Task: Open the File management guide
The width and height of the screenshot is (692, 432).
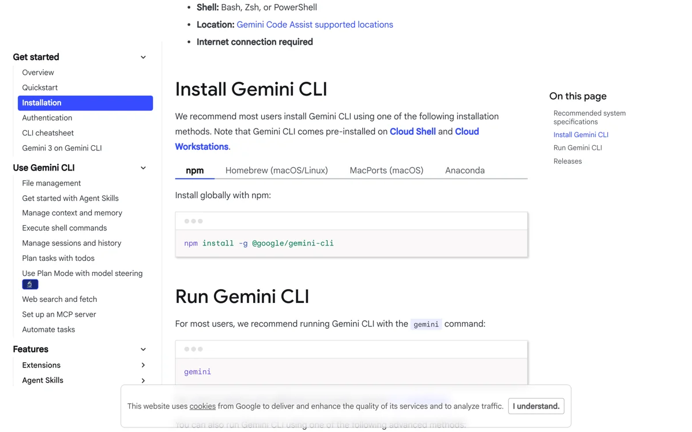Action: pos(51,183)
